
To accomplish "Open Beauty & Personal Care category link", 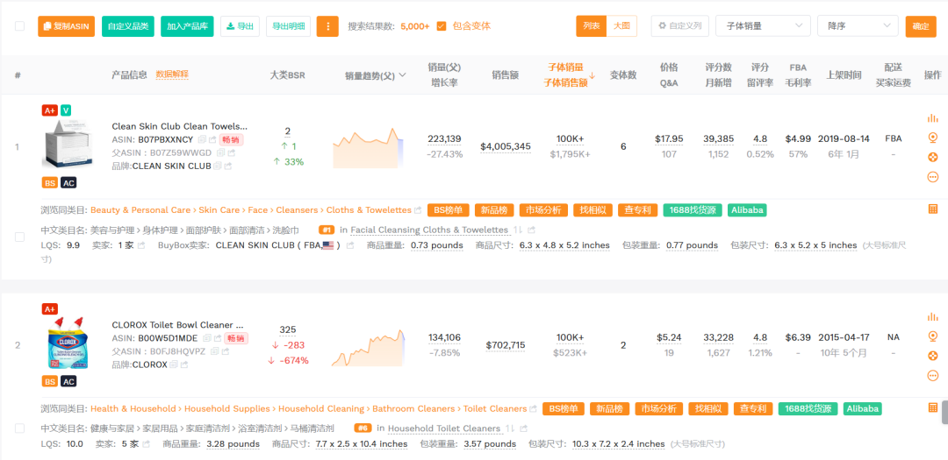I will click(x=140, y=210).
